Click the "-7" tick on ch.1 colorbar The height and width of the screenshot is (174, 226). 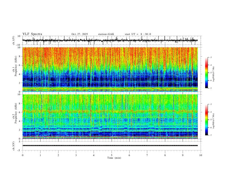pos(210,88)
